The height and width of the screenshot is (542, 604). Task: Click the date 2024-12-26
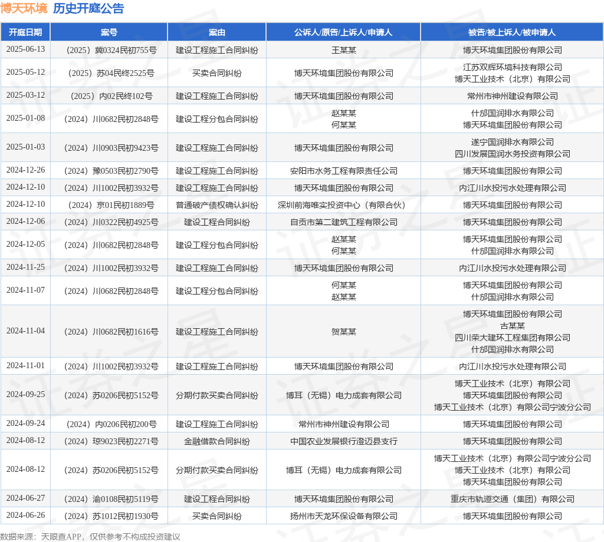pyautogui.click(x=25, y=170)
